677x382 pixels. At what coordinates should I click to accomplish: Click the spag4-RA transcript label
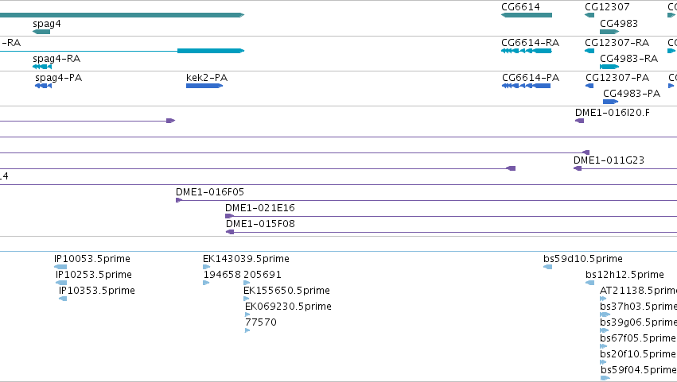[56, 59]
